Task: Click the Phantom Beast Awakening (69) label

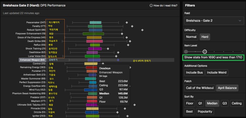Action: point(29,94)
